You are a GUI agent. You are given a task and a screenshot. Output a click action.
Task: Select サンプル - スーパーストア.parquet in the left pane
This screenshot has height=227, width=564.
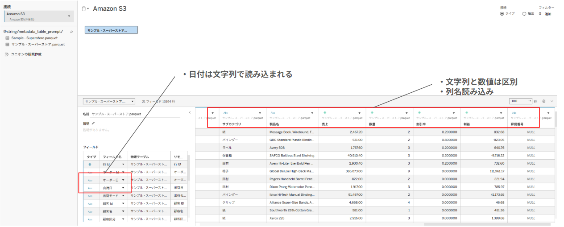[38, 45]
